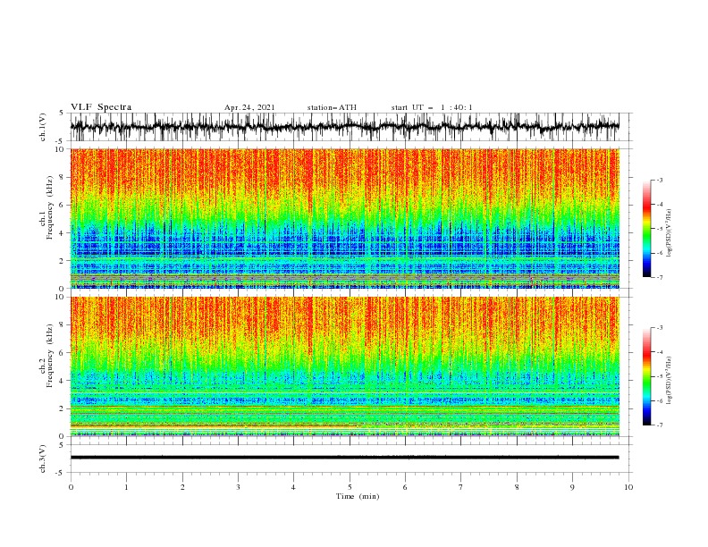Viewport: 708px width, 547px height.
Task: Click the log(PSD) label beside ch.2 color bar
Action: coord(669,380)
